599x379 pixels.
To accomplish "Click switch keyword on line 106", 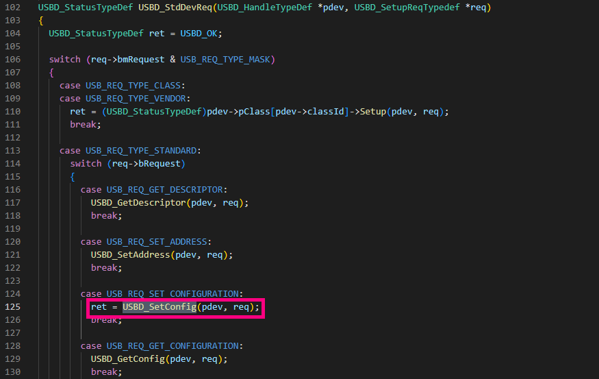I will 64,59.
